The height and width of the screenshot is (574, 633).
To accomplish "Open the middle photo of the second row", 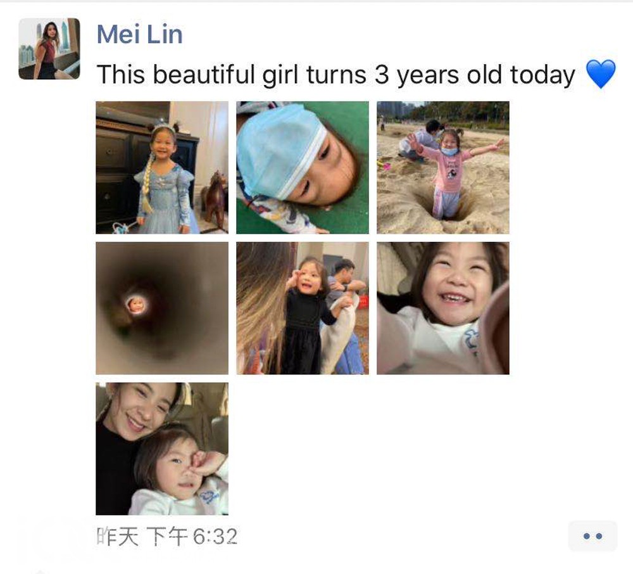I will pos(303,308).
